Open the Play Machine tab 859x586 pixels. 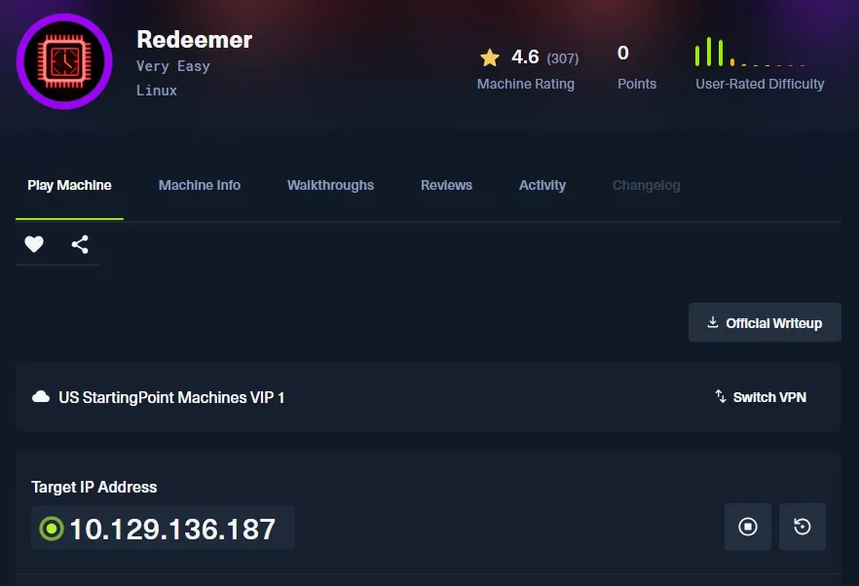[69, 185]
